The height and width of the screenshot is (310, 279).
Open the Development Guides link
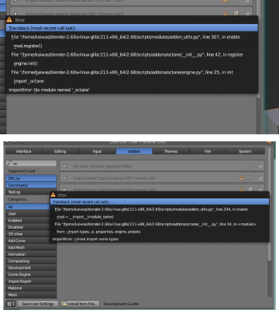point(121,304)
